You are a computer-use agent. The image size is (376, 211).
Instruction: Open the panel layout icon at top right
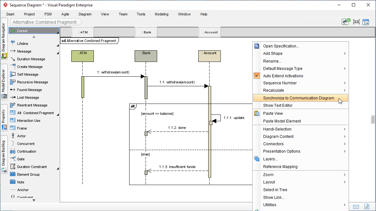coord(366,22)
